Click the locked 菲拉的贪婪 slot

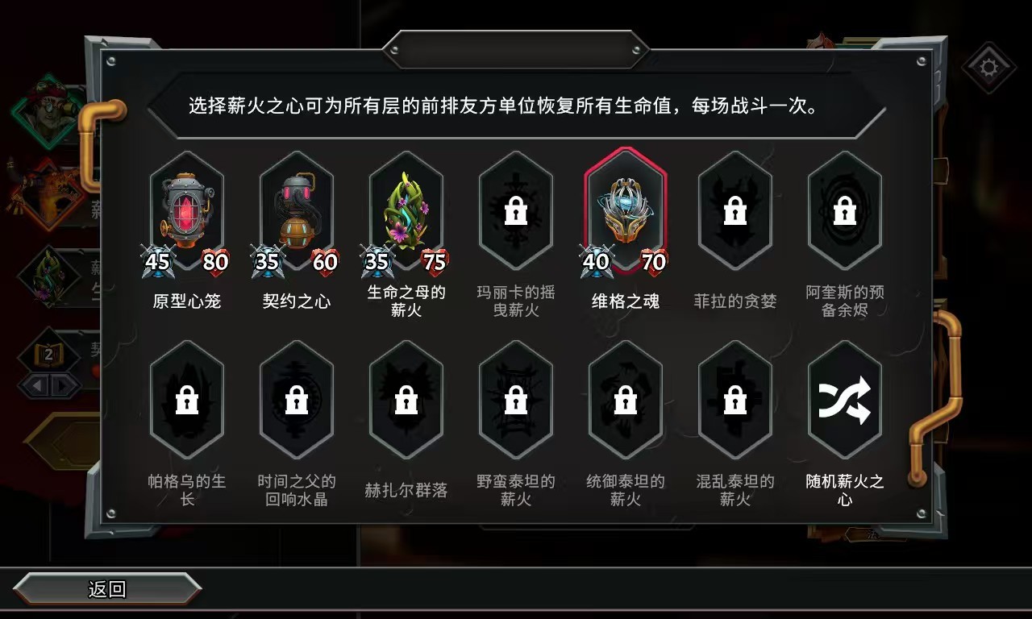coord(735,211)
